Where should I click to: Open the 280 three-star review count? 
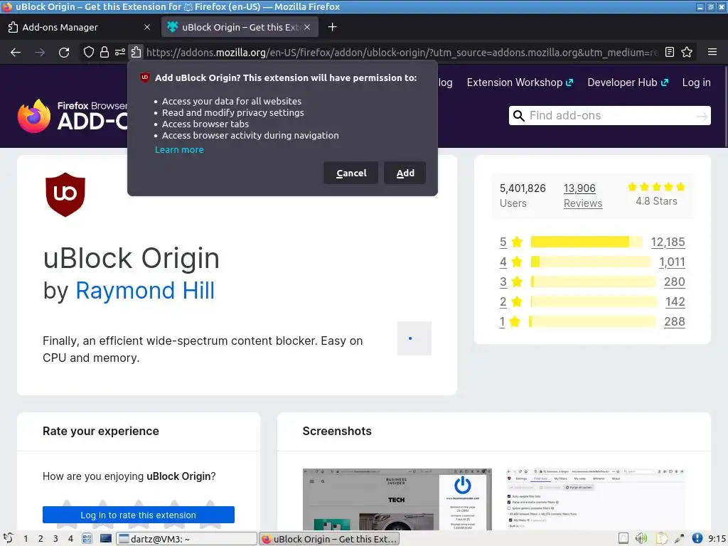pos(674,282)
